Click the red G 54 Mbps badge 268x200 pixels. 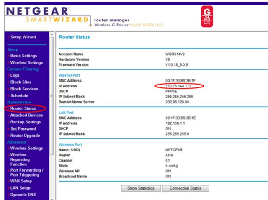tap(207, 17)
